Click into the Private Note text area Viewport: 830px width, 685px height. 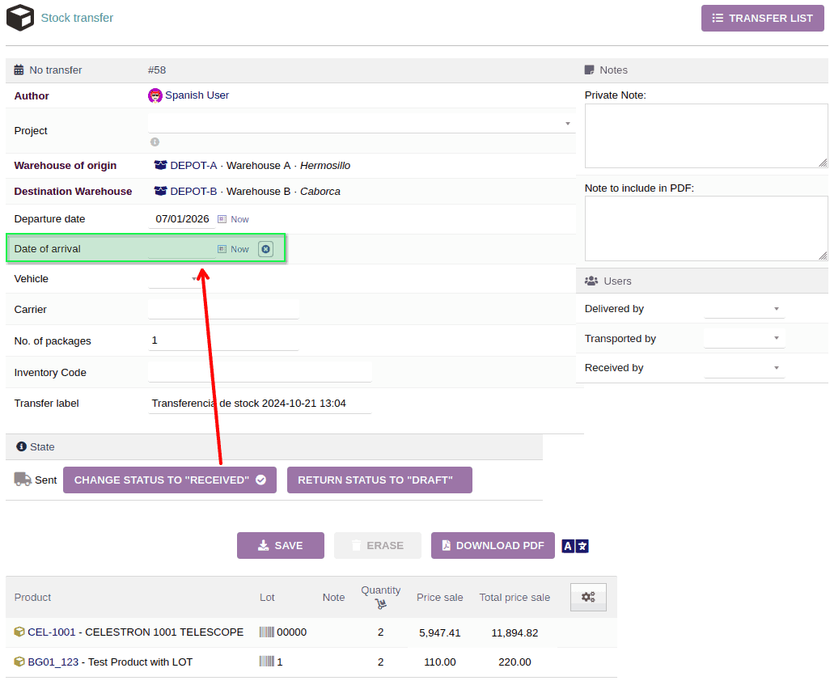point(705,136)
